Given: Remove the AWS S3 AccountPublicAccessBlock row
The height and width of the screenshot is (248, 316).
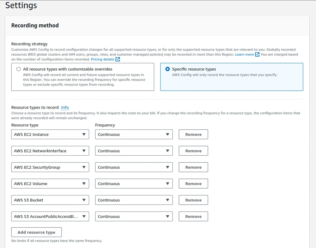Looking at the screenshot, I should [x=193, y=216].
